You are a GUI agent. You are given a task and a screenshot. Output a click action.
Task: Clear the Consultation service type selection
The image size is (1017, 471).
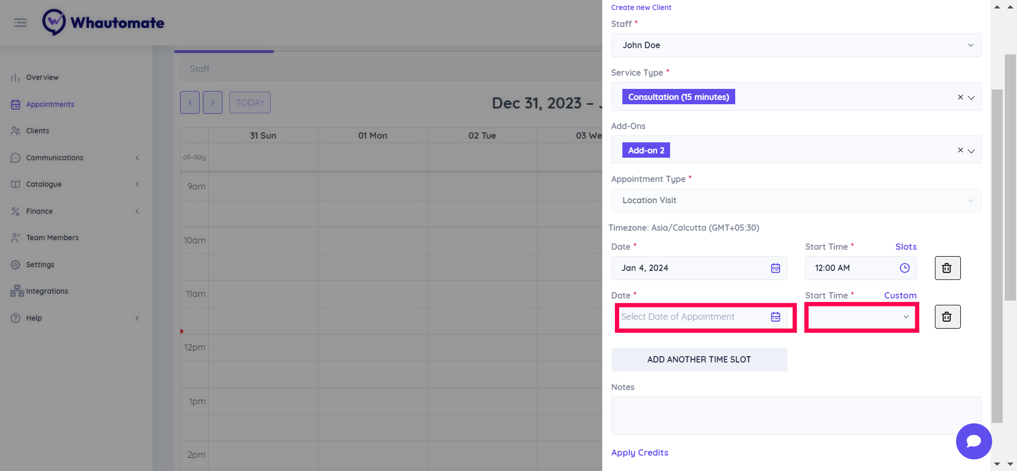point(960,97)
